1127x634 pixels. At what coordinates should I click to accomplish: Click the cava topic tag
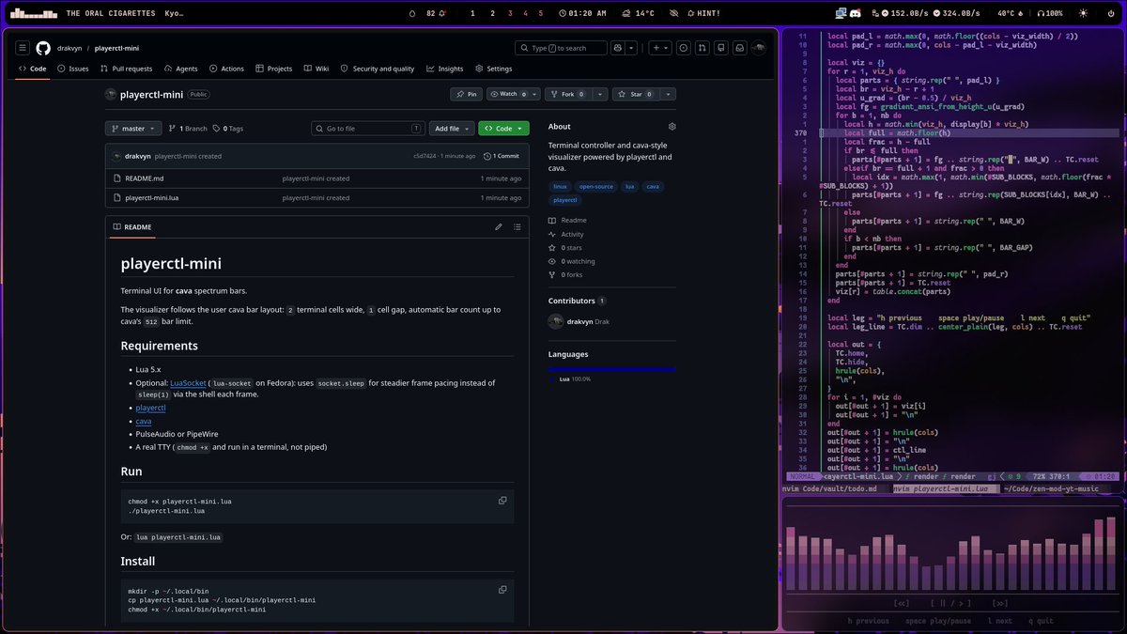(653, 187)
